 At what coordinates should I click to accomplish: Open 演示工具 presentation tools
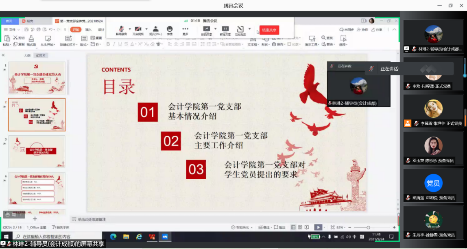(312, 41)
